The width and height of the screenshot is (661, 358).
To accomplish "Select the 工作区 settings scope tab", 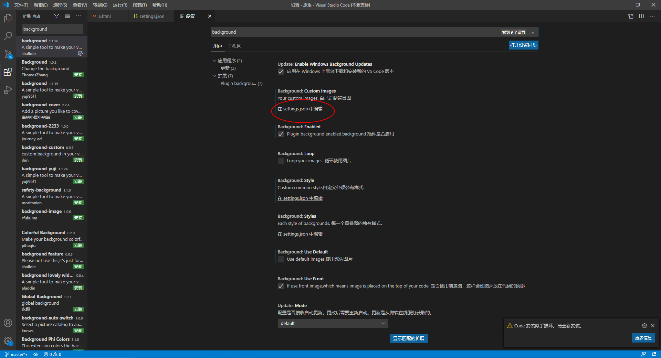I will [x=234, y=46].
